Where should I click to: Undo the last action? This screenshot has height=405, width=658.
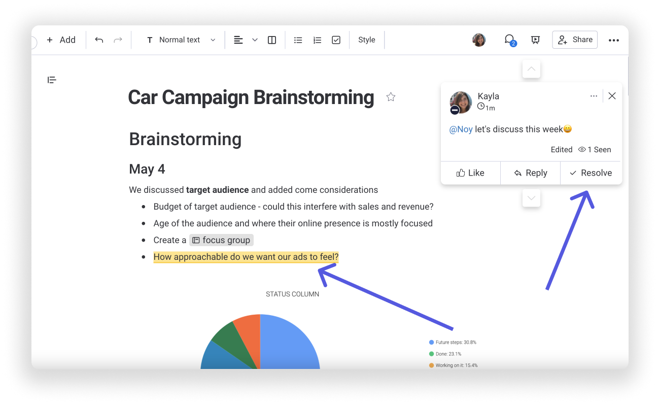point(99,40)
